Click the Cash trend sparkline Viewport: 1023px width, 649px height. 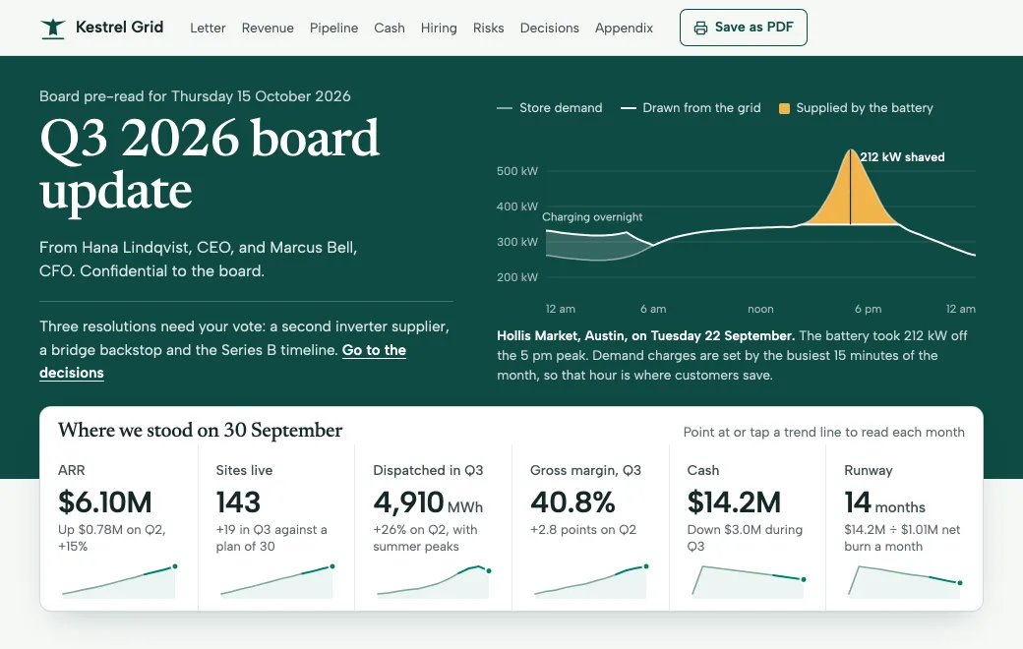click(747, 580)
